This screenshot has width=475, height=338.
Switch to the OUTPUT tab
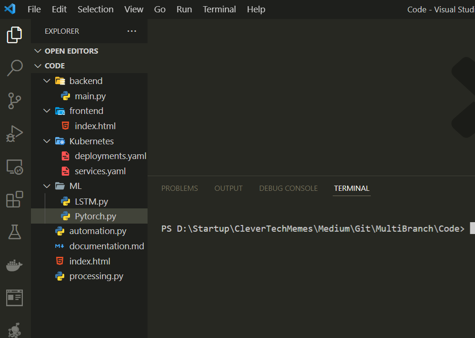228,188
